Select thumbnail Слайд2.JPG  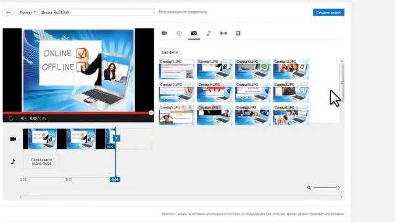click(x=291, y=92)
